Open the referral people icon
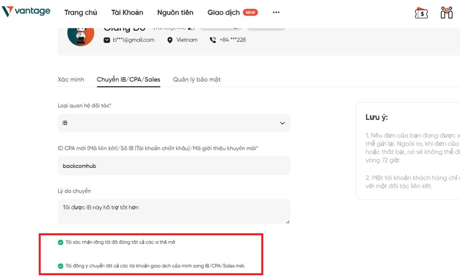This screenshot has width=460, height=276. click(447, 13)
